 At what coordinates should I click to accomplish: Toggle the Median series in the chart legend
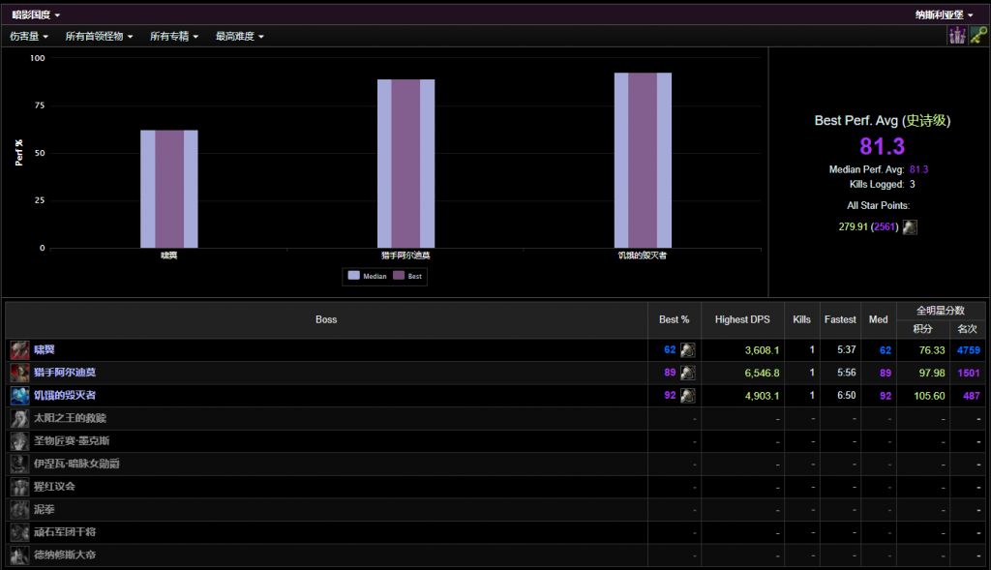(x=367, y=276)
